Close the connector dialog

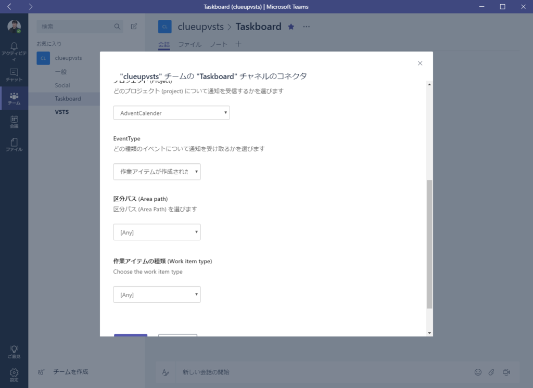tap(420, 63)
